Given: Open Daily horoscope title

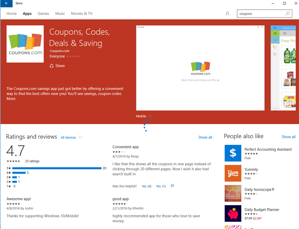Looking at the screenshot, I should click(x=259, y=190).
